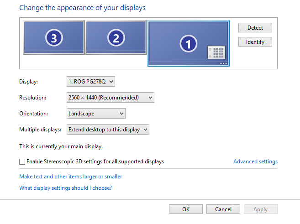300x224 pixels.
Task: Open the Display dropdown (ROG PG278Q)
Action: point(91,82)
